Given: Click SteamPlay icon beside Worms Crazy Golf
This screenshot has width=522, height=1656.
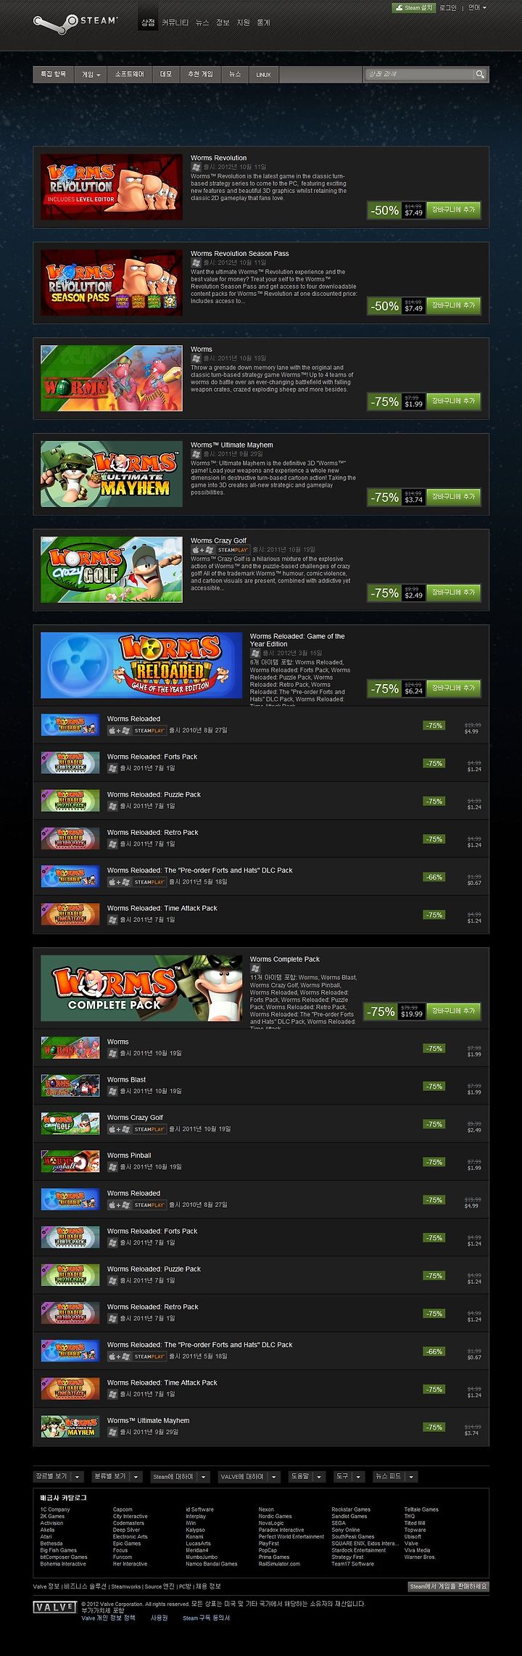Looking at the screenshot, I should pos(233,550).
